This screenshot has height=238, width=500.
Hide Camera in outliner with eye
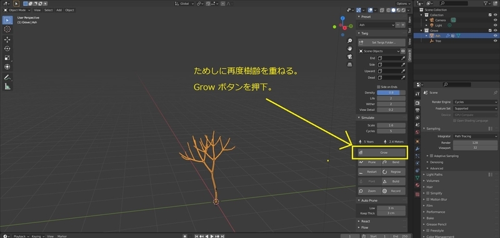coord(495,20)
